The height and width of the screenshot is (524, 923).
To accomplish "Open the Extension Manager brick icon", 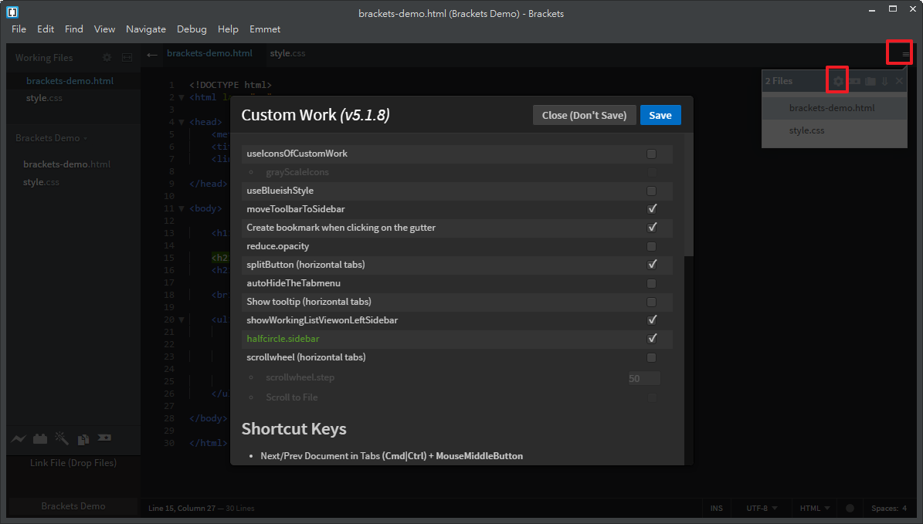I will (x=40, y=439).
